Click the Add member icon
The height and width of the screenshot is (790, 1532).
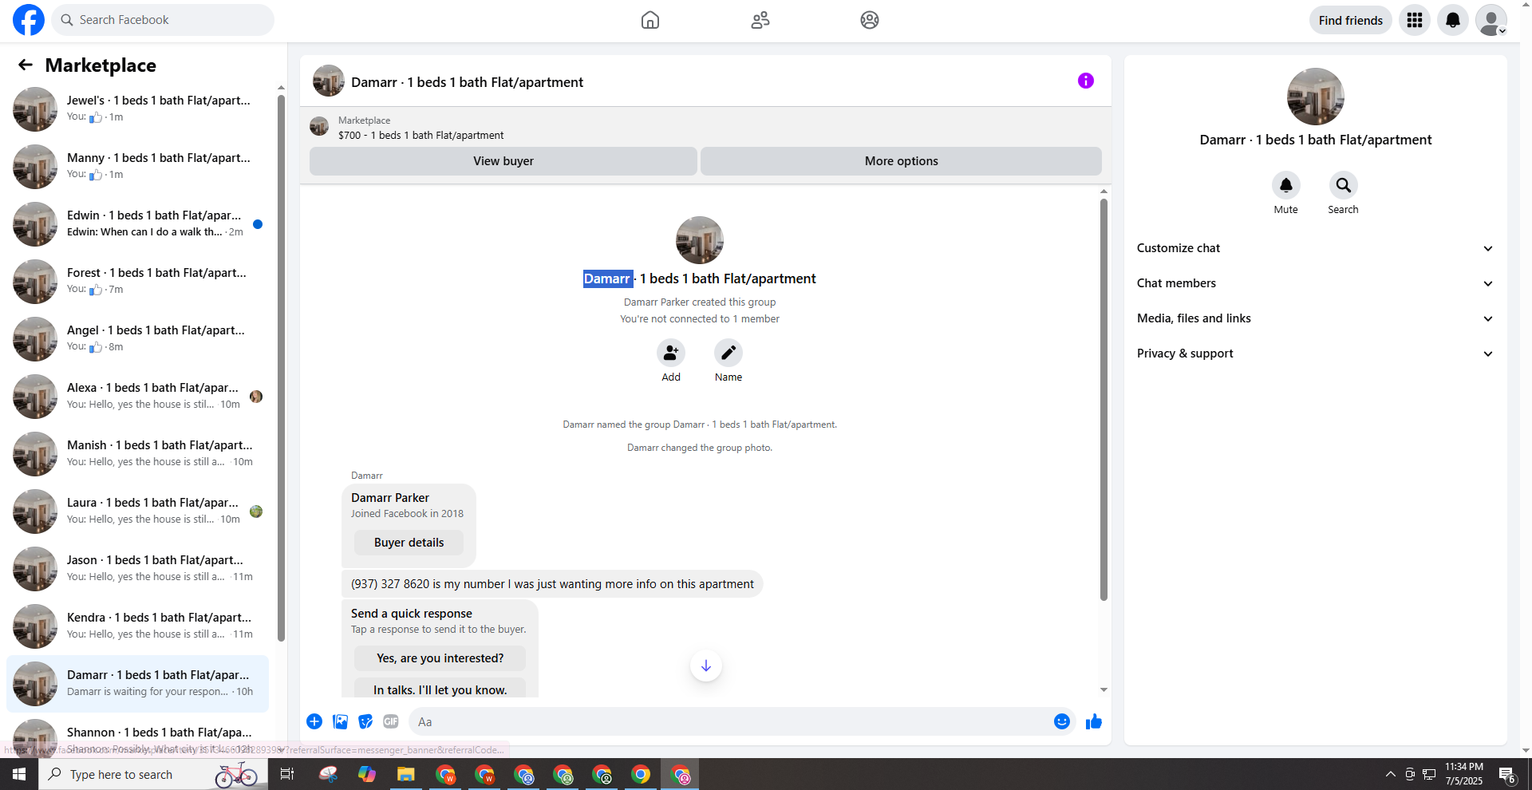pos(671,353)
